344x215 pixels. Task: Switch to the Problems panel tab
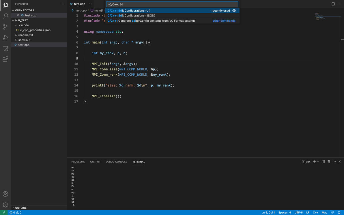coord(78,162)
